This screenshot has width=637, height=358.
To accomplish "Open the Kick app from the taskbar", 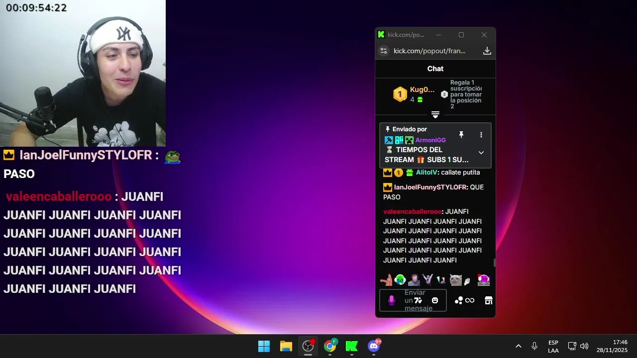I will 352,346.
